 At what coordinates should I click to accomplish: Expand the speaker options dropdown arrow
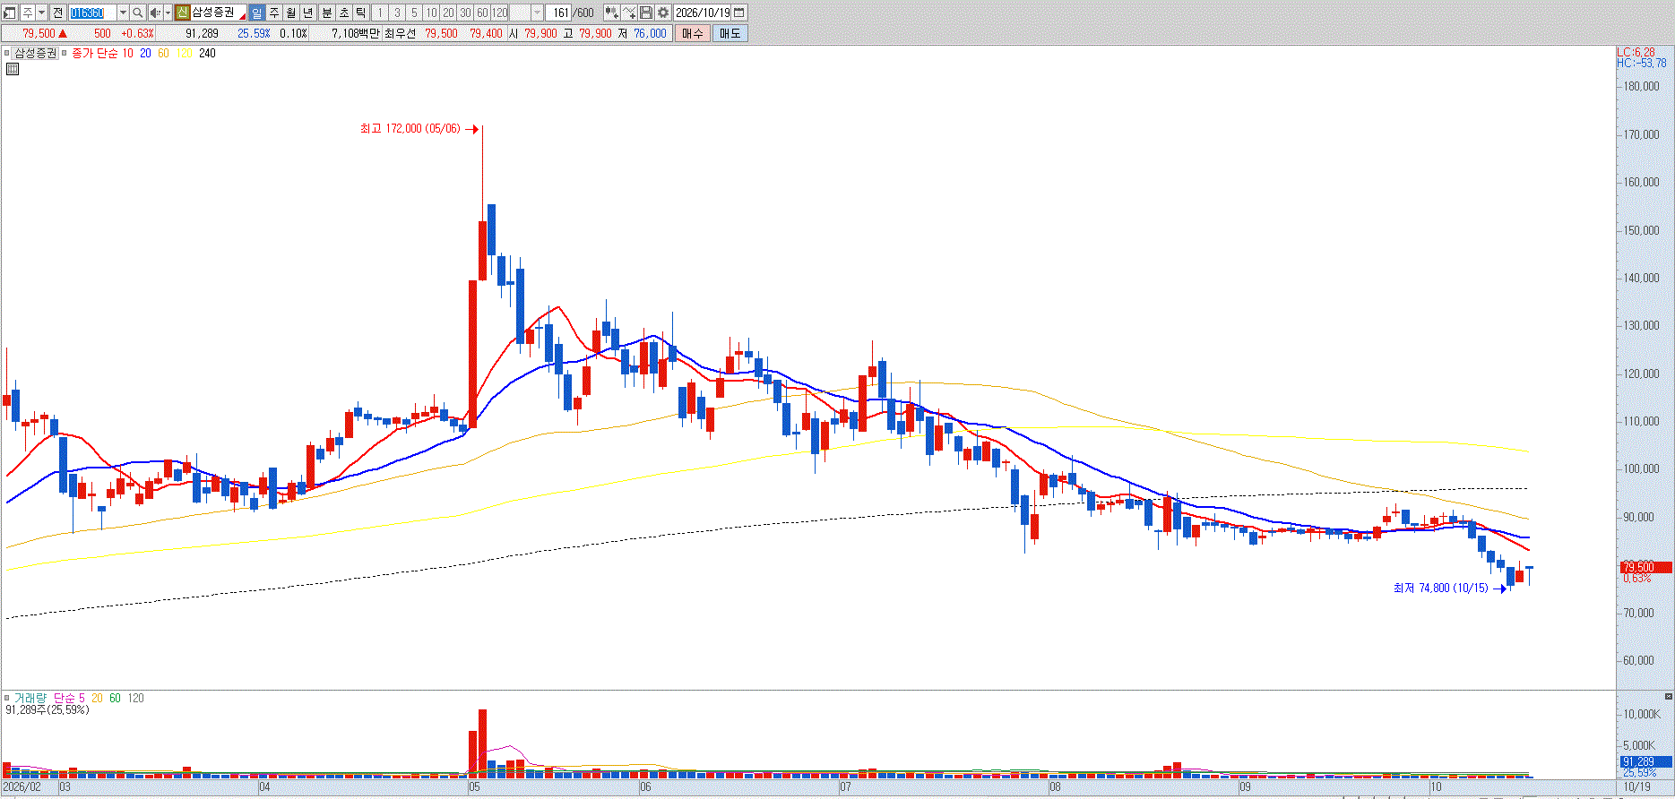click(168, 13)
